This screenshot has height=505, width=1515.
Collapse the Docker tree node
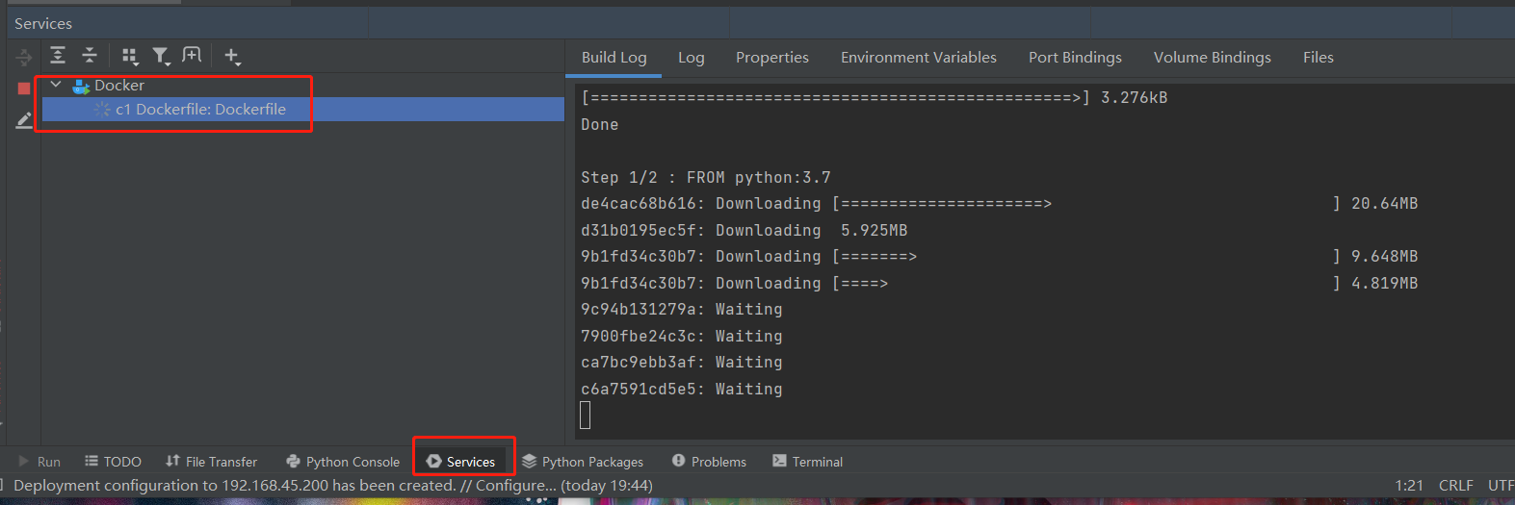(56, 85)
